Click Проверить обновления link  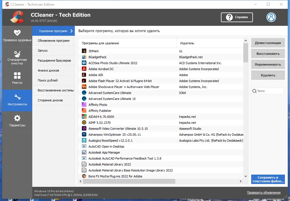coord(264,192)
